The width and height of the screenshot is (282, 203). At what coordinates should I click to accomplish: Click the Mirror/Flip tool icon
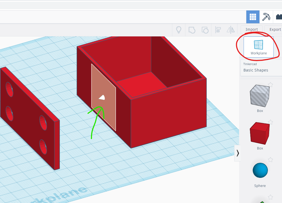[230, 30]
